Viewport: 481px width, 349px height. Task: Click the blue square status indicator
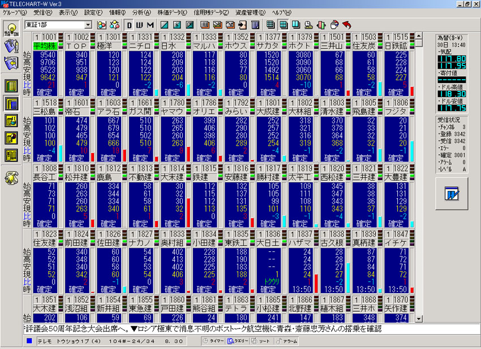tap(29, 341)
